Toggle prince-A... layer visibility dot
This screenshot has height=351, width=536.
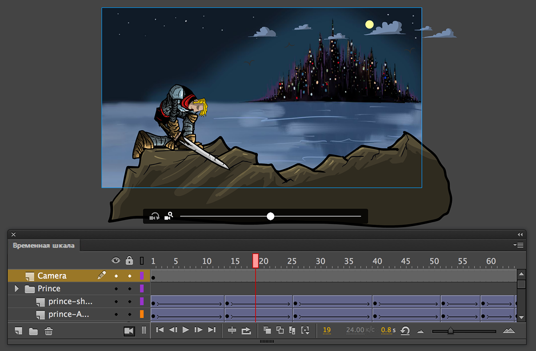click(x=116, y=315)
